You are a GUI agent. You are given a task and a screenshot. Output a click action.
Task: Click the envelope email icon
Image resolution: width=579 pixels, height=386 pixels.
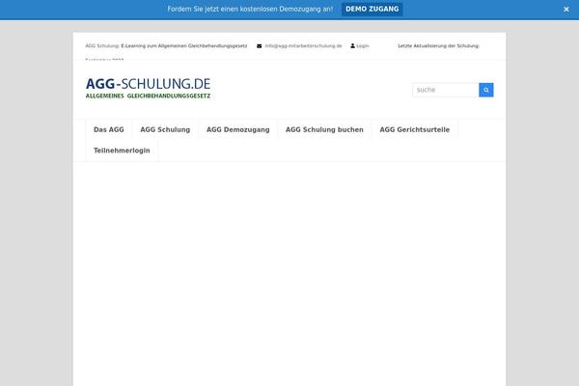point(260,46)
